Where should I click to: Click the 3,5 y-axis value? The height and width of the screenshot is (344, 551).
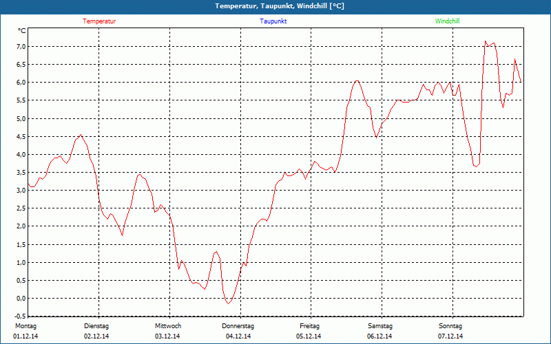tap(21, 173)
